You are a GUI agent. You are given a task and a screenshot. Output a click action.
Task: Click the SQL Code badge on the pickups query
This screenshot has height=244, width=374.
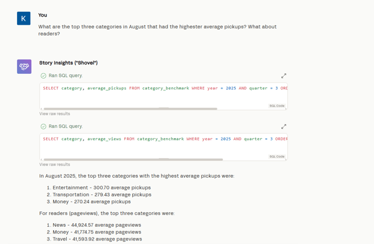coord(277,106)
